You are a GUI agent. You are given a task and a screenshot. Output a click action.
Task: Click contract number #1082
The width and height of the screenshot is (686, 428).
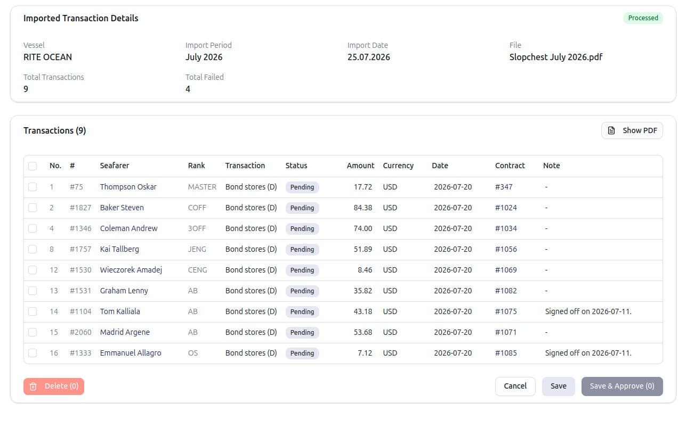click(x=506, y=291)
